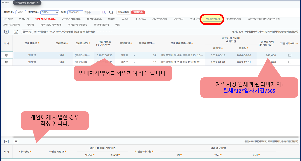Viewport: 301px width, 161px height.
Task: Click end date 2023-12-31 cell
Action: tap(244, 62)
